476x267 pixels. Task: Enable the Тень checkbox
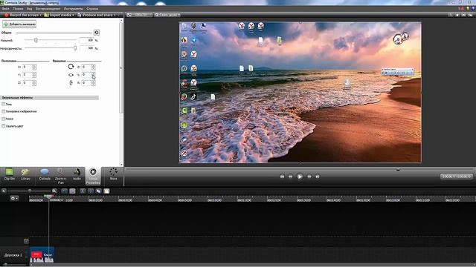click(4, 104)
